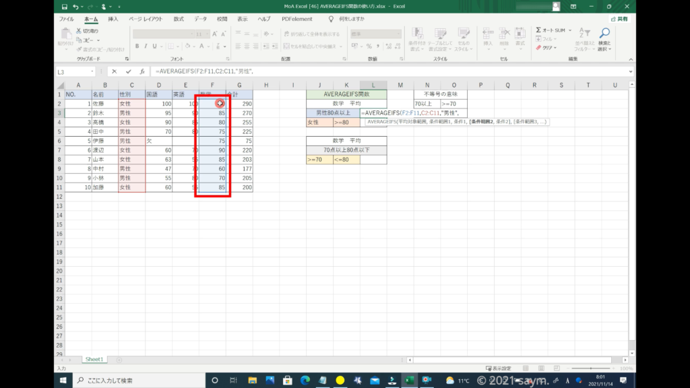Click the Find & Select magnifier icon
This screenshot has height=388, width=690.
click(x=604, y=34)
